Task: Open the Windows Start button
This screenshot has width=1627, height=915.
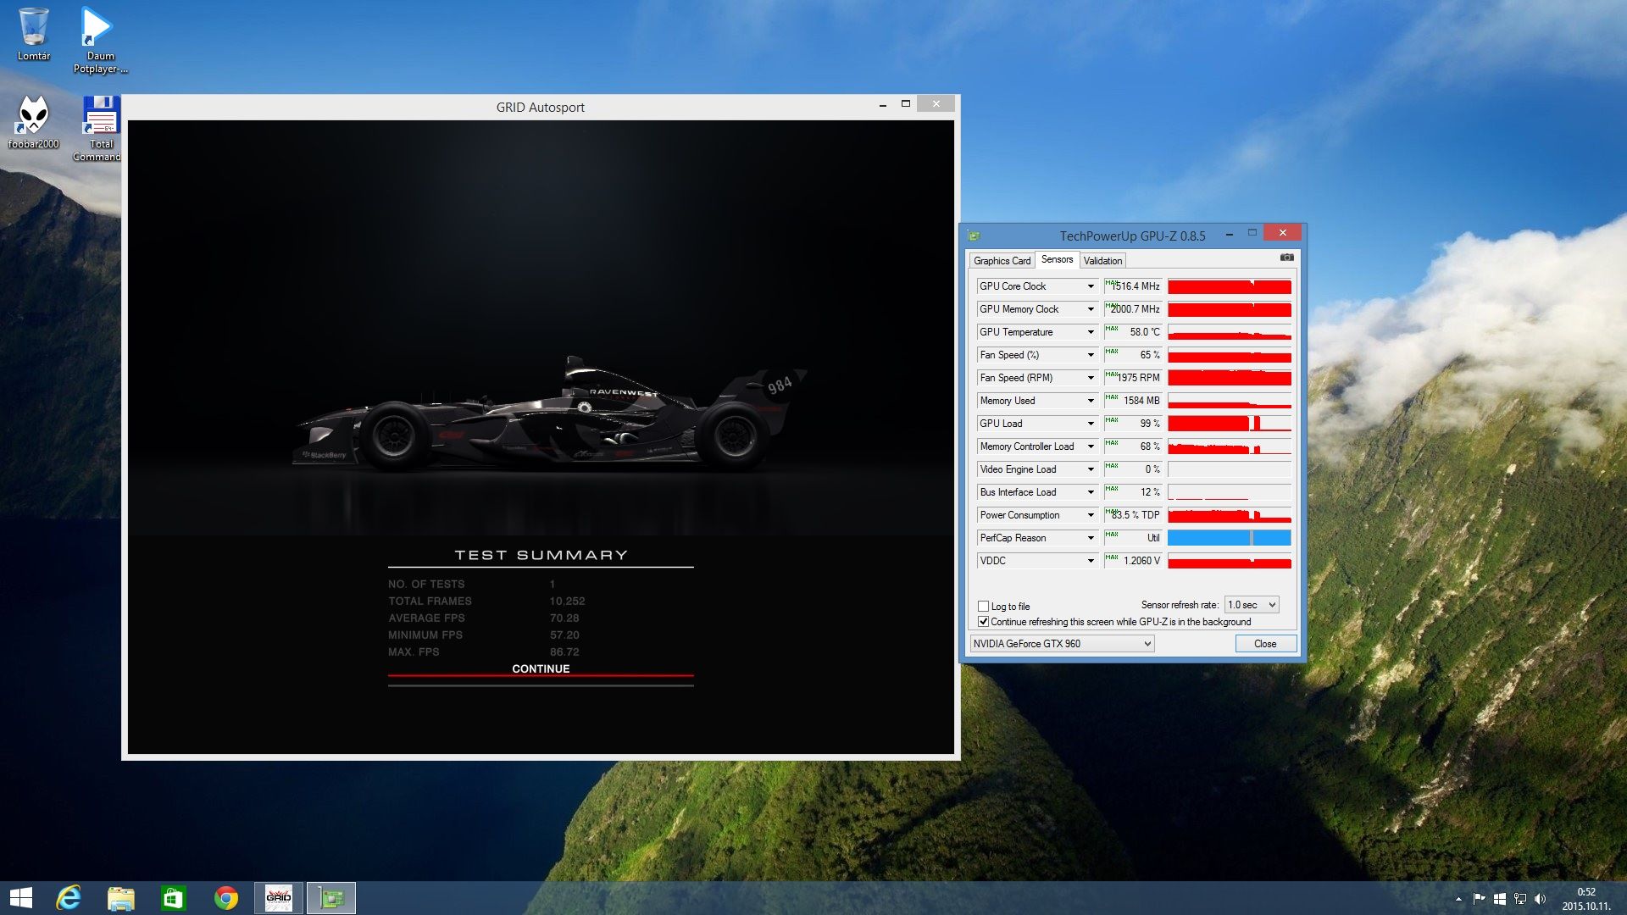Action: pyautogui.click(x=21, y=898)
